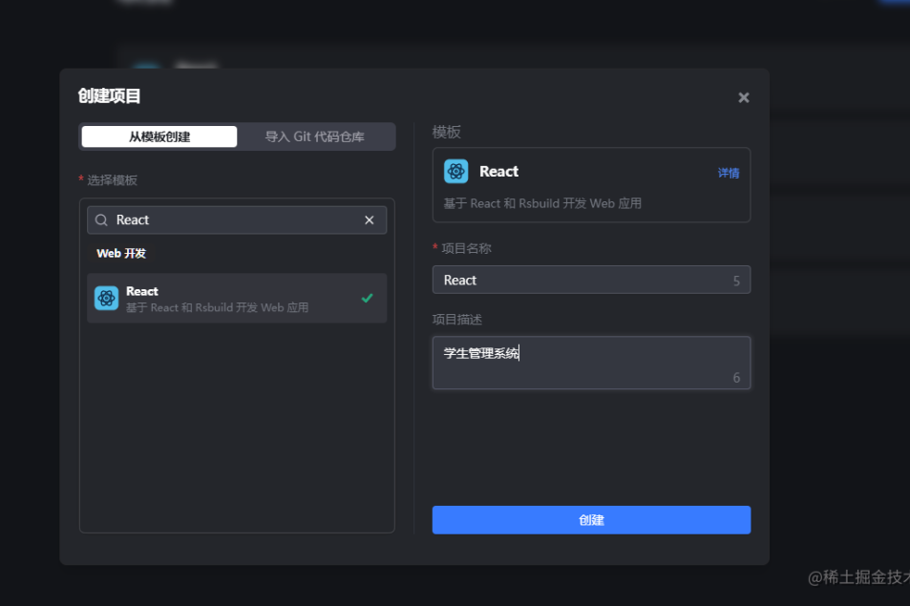
Task: Open the 导入 Git 代码仓库 tab
Action: pos(315,136)
